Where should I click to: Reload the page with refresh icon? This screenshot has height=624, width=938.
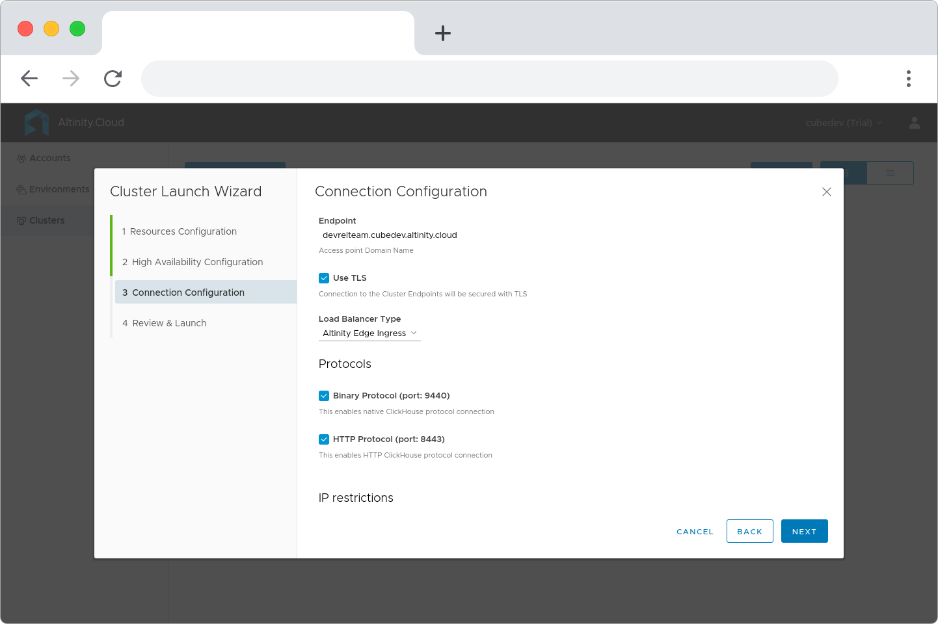pos(113,79)
